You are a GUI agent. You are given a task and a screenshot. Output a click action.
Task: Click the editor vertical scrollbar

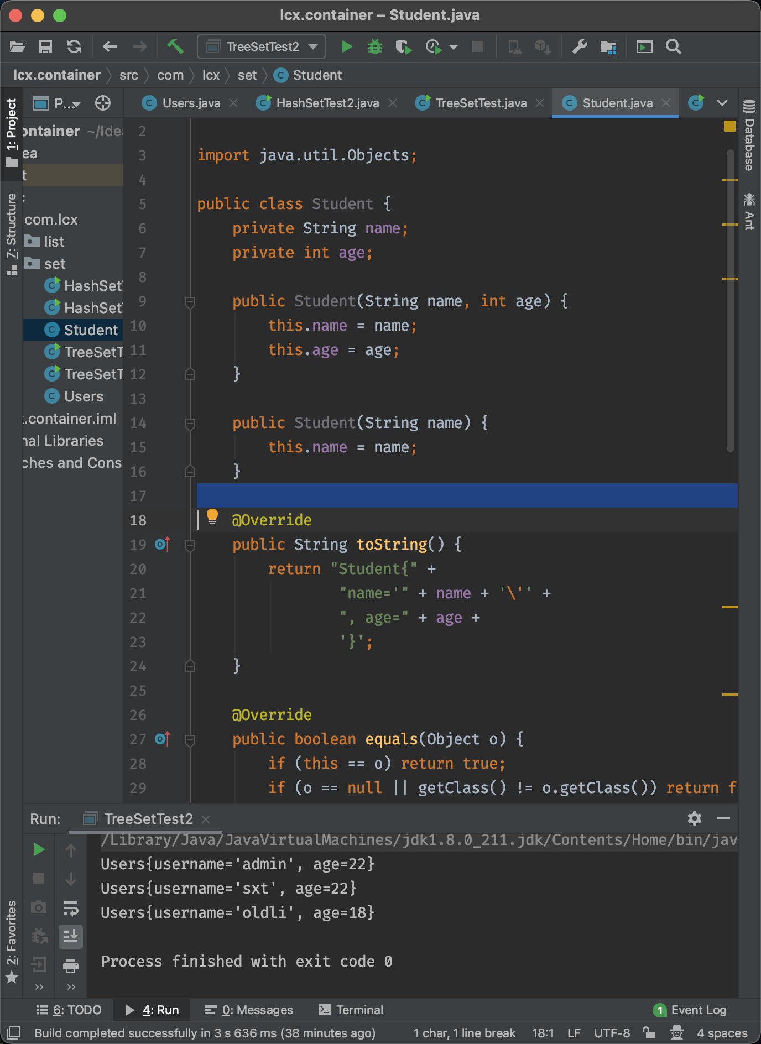pos(731,301)
